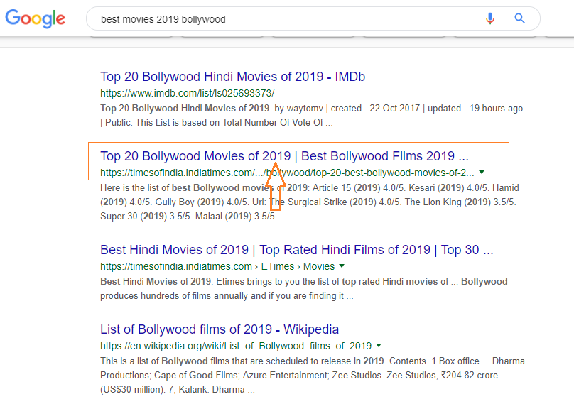Focus the search box containing 'best movies 2019 bollywood'
The height and width of the screenshot is (399, 574).
[284, 19]
